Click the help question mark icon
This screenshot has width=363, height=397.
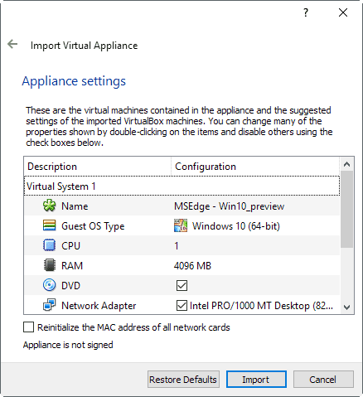[306, 12]
